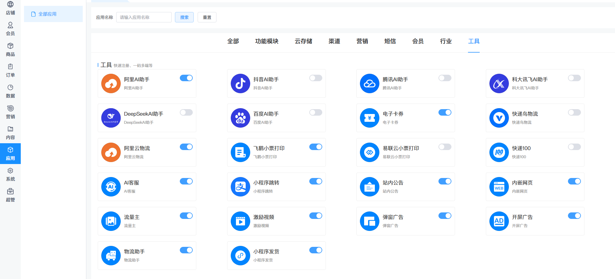Click the 阿里AI助手 orange cloud icon
The image size is (615, 279).
[111, 83]
